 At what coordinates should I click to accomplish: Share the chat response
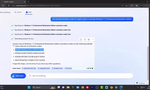click(x=89, y=39)
